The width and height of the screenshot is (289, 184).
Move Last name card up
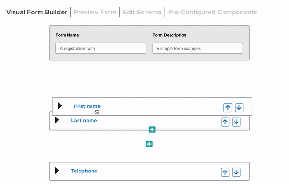point(225,122)
